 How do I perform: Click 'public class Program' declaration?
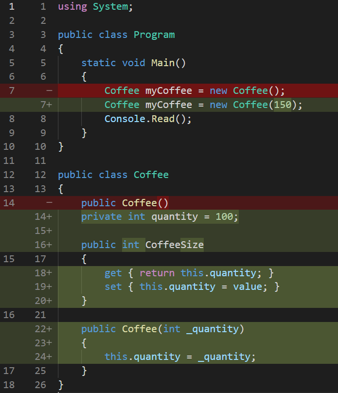(x=116, y=35)
